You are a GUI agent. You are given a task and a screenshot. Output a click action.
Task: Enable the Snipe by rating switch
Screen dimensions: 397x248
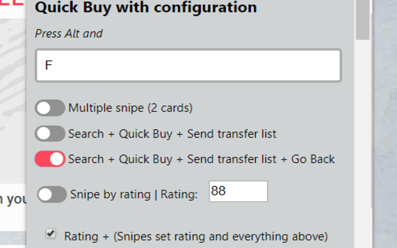pos(52,195)
